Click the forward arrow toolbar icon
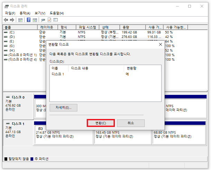211x170 pixels. (12, 20)
